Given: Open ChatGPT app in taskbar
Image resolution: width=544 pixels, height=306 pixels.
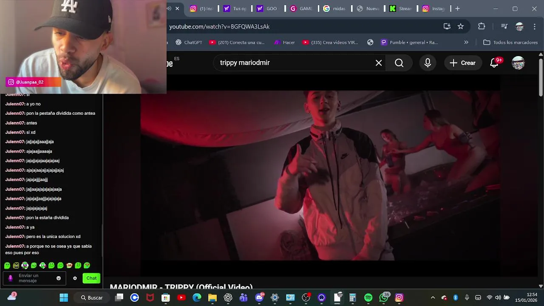Looking at the screenshot, I should pyautogui.click(x=228, y=297).
